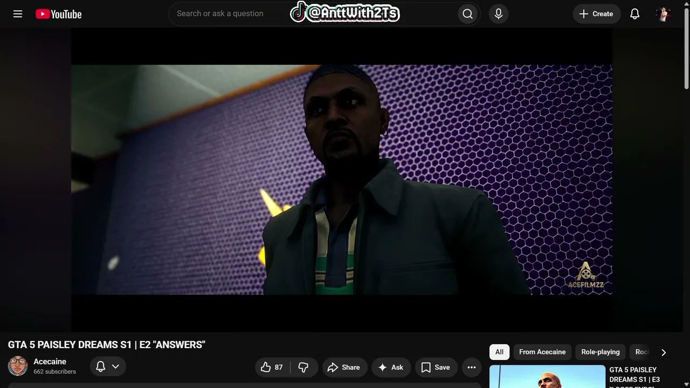This screenshot has width=690, height=388.
Task: Open the notifications bell in header
Action: pos(635,14)
